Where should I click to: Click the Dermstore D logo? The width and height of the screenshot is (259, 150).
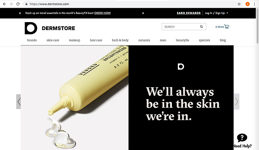click(31, 28)
